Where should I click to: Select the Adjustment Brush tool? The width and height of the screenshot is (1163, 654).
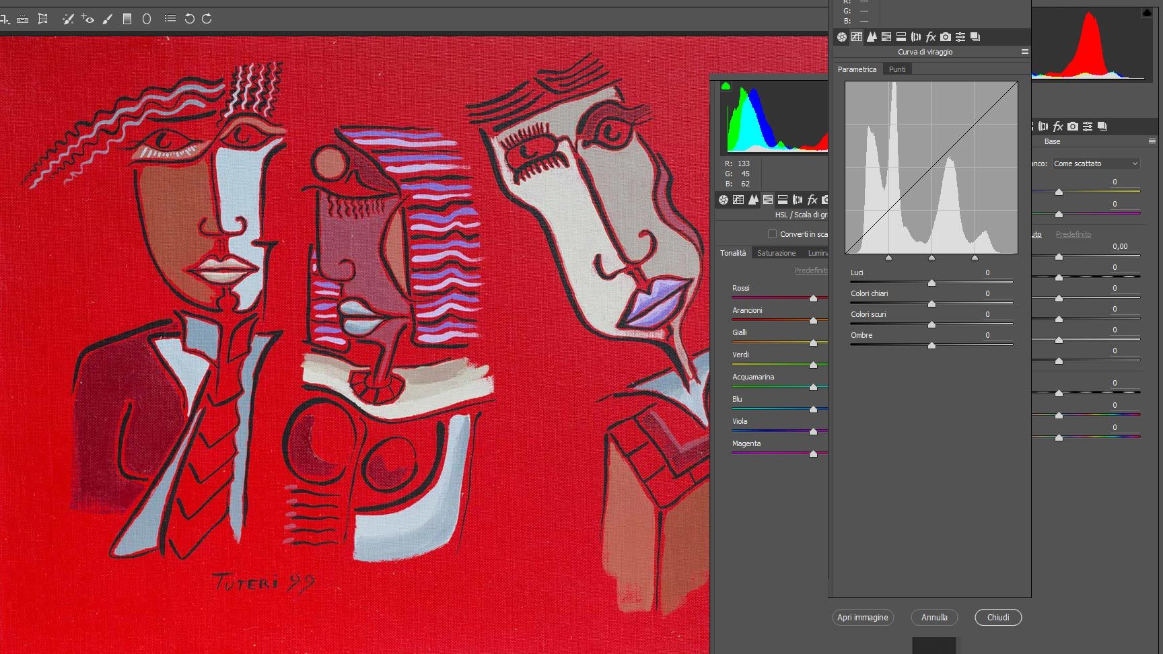(108, 19)
